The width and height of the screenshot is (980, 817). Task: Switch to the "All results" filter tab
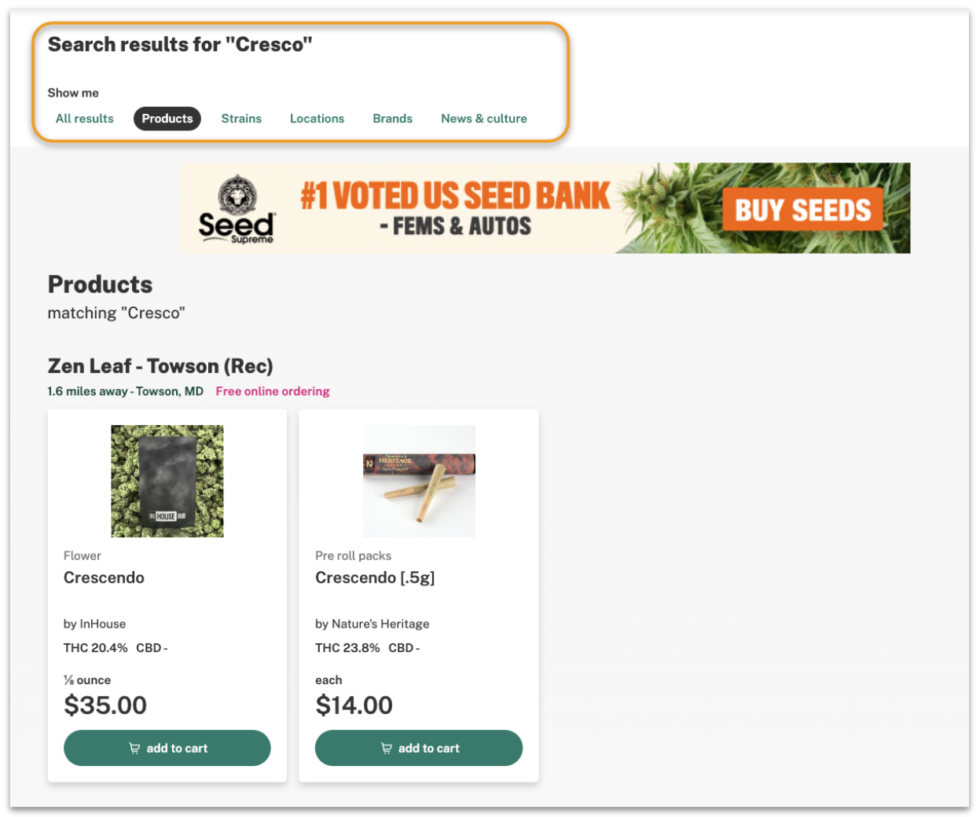click(x=84, y=118)
